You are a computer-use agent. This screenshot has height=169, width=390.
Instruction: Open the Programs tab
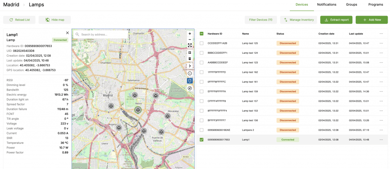point(376,5)
